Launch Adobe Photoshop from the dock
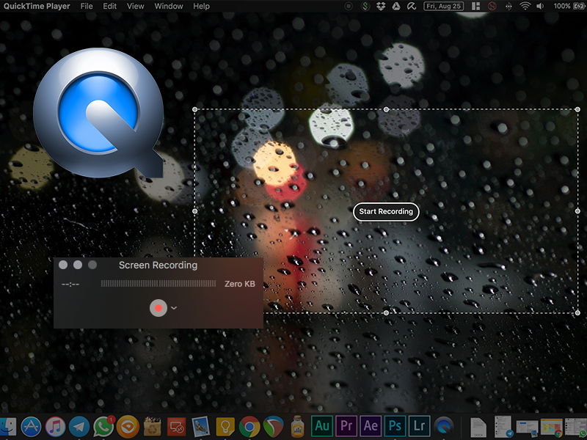 [395, 426]
